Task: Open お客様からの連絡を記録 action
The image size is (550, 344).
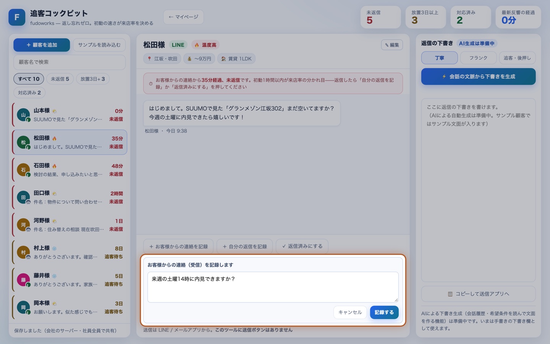Action: click(178, 247)
